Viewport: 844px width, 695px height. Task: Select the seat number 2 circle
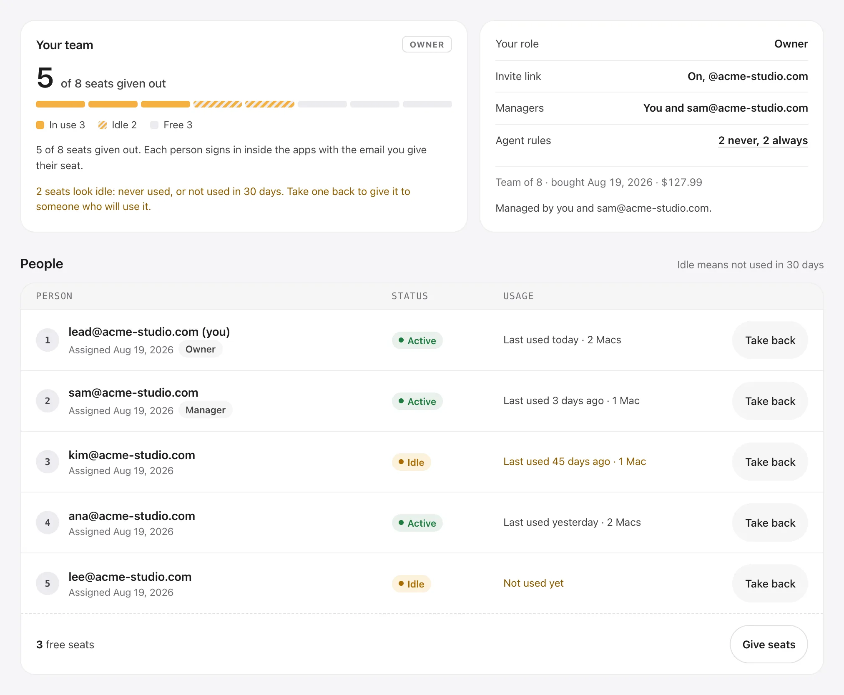click(x=48, y=401)
